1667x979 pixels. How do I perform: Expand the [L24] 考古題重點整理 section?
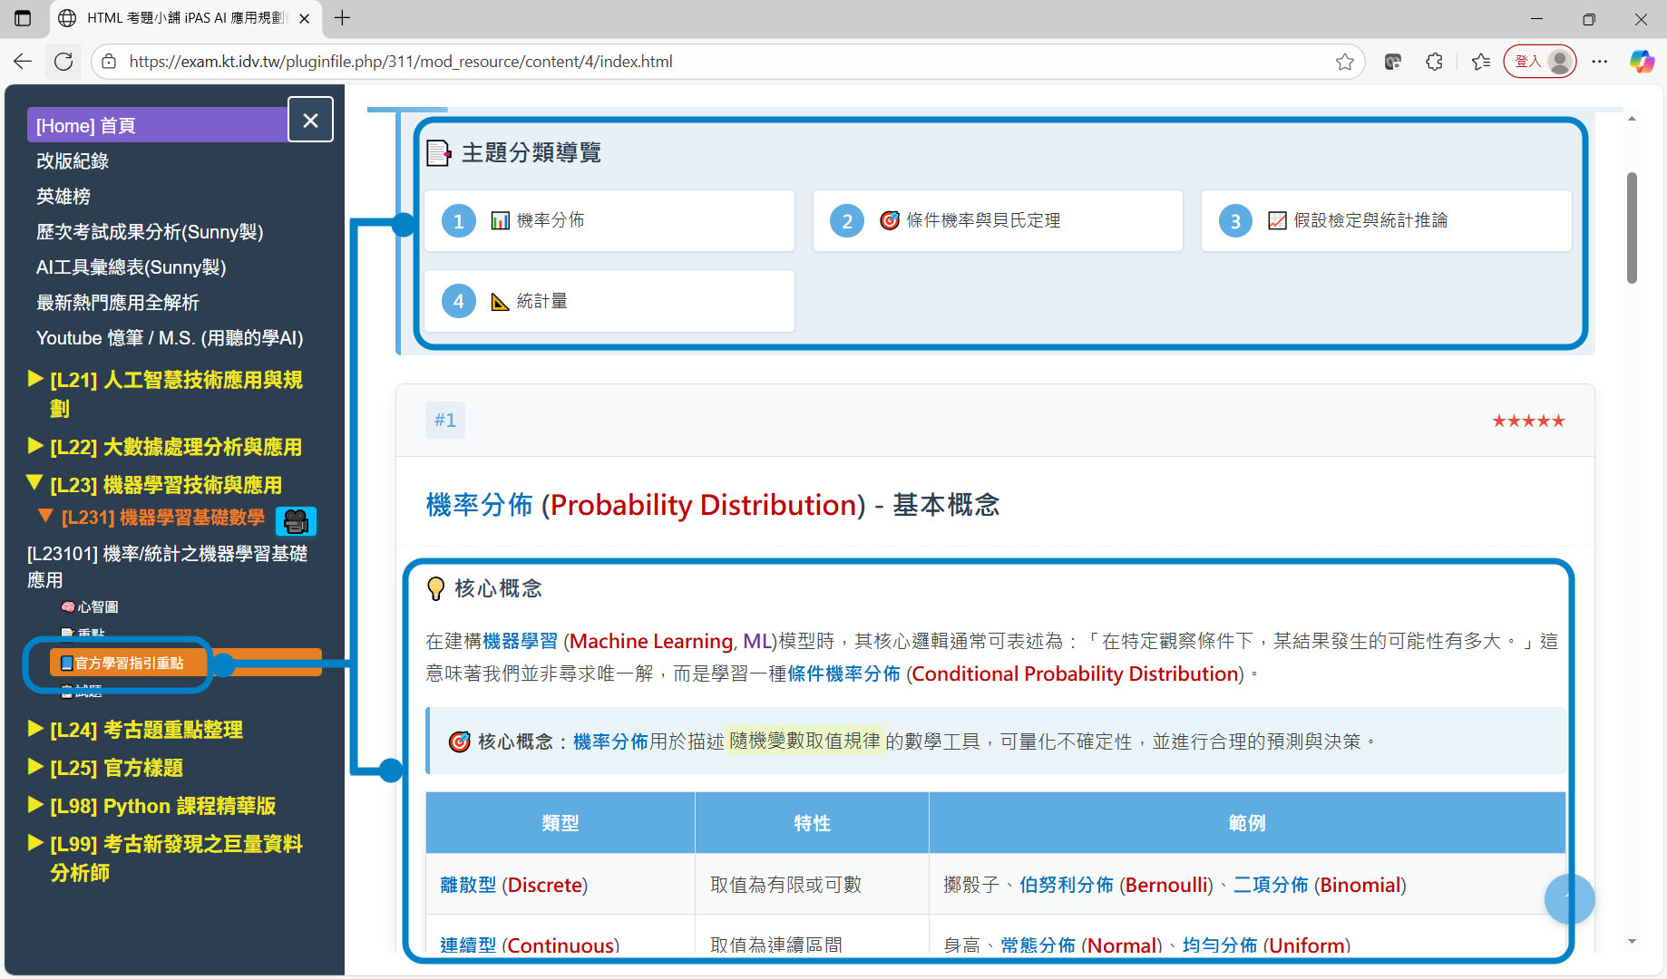(x=145, y=730)
